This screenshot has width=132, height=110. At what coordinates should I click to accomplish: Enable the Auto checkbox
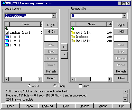click(80, 86)
